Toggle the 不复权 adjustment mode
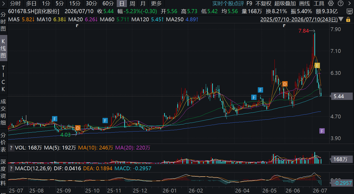Screen dimensions: 354x194 pos(263,3)
